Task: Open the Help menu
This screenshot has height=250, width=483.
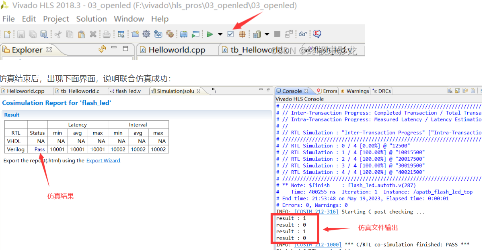Action: pos(160,19)
